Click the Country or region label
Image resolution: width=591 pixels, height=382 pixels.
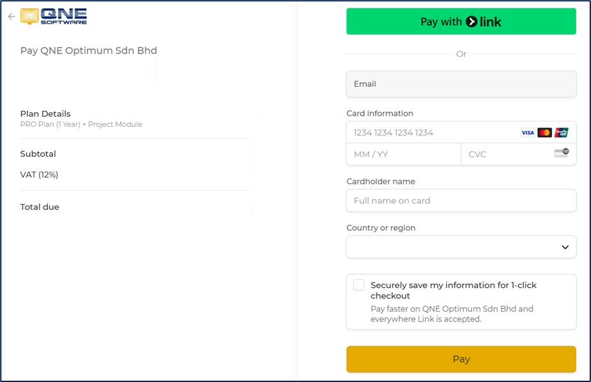coord(381,228)
